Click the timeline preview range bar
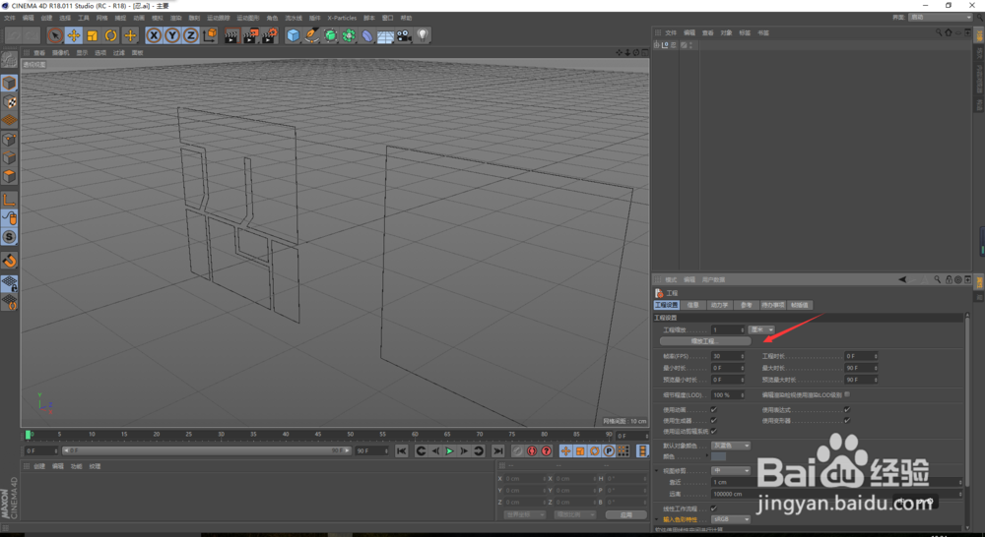The height and width of the screenshot is (537, 985). coord(206,450)
